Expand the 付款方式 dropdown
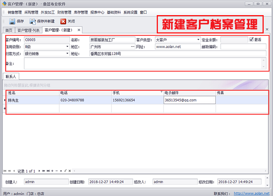 tap(67, 54)
